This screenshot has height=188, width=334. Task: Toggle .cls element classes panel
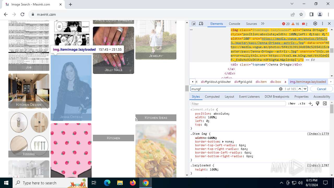(x=302, y=104)
